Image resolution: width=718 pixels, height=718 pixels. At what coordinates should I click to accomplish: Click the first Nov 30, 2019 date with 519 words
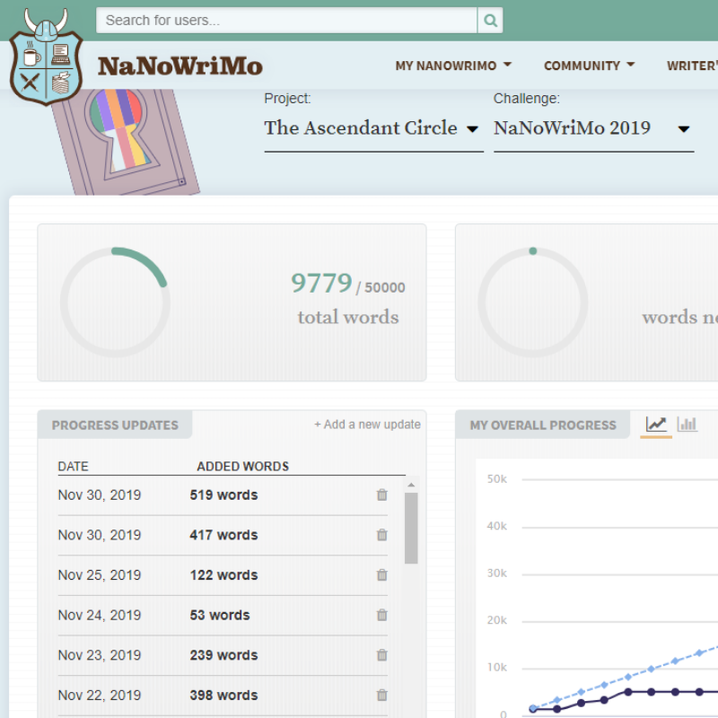pos(100,495)
